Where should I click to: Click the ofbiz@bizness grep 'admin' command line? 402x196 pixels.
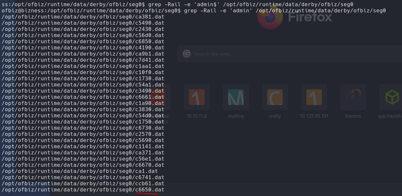(194, 11)
